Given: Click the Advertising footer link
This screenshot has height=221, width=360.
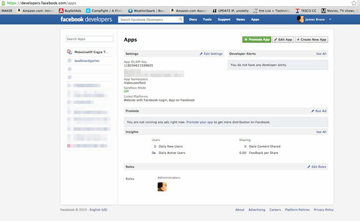Looking at the screenshot, I should (257, 210).
